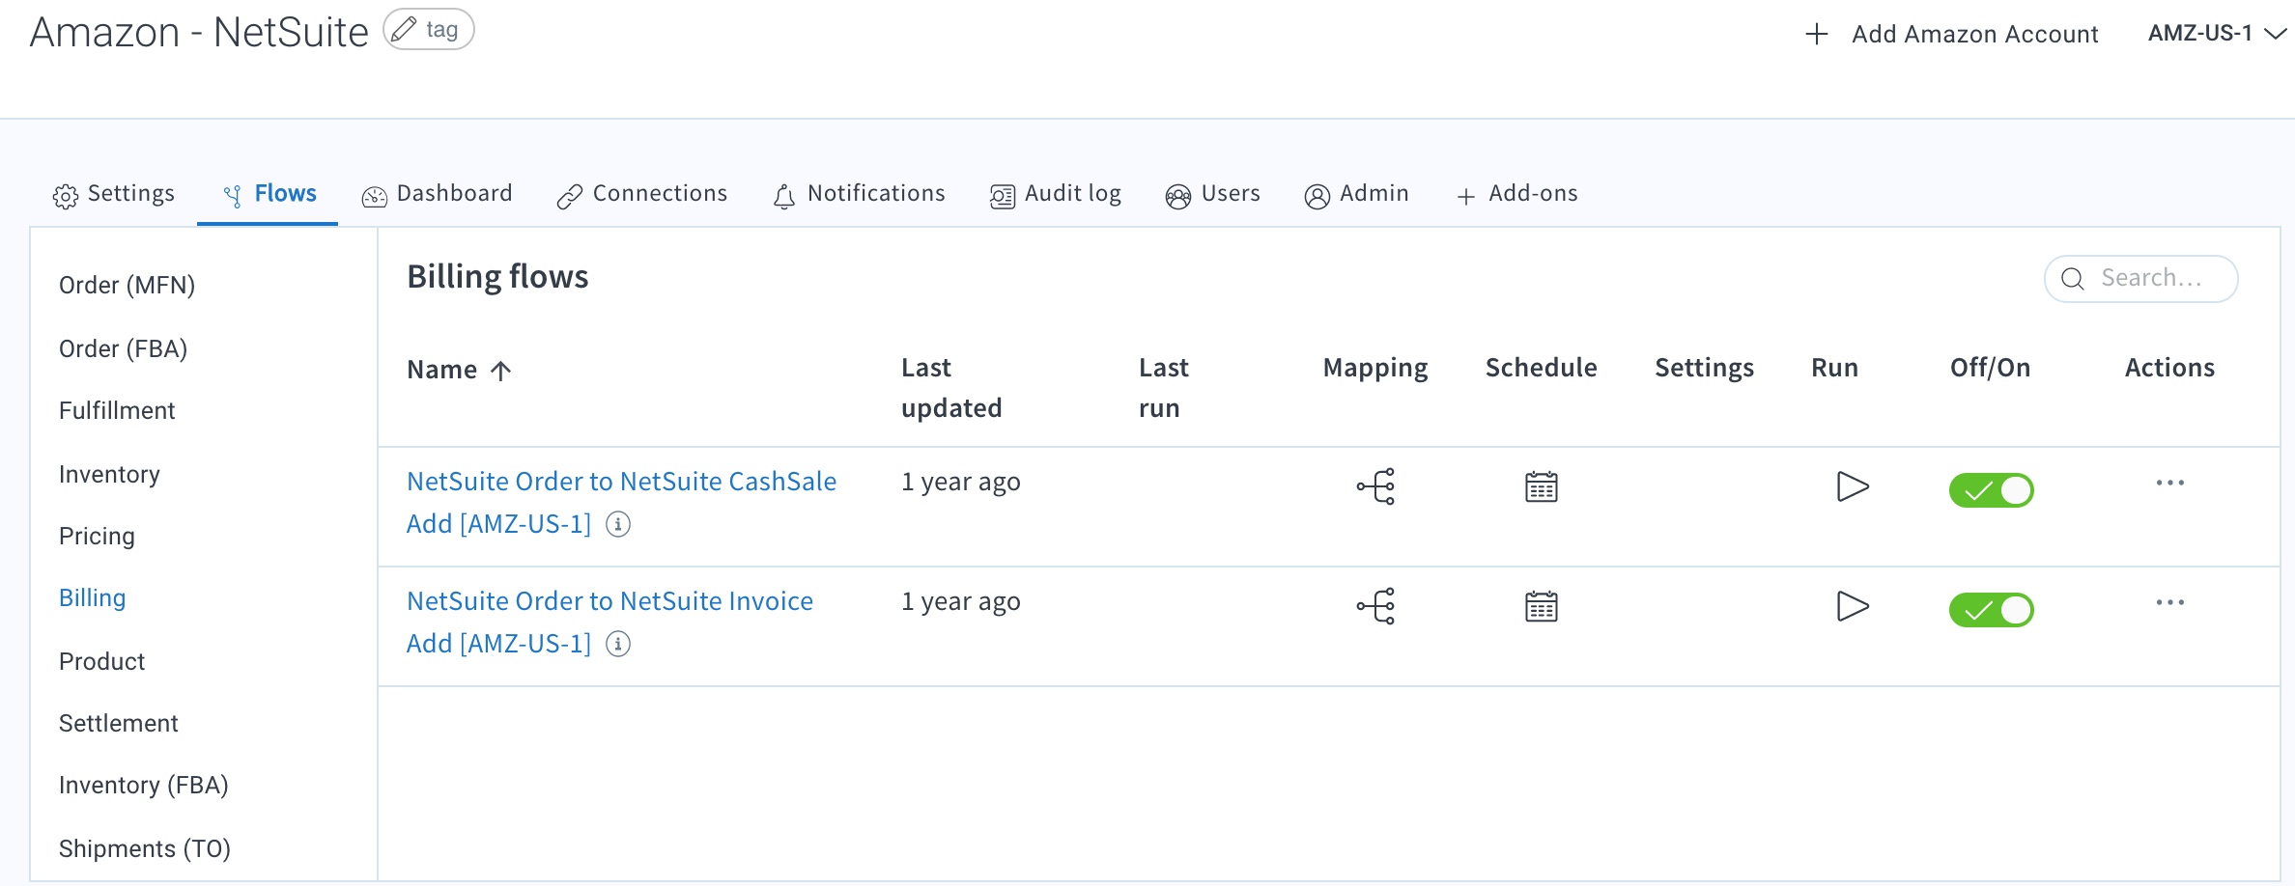Select Shipments (TO) flow group
2295x886 pixels.
144,848
